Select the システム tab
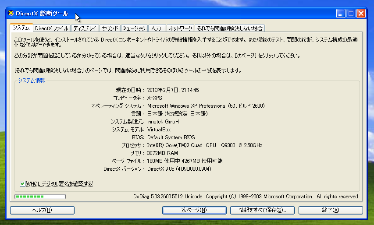Image resolution: width=374 pixels, height=225 pixels. pos(21,28)
